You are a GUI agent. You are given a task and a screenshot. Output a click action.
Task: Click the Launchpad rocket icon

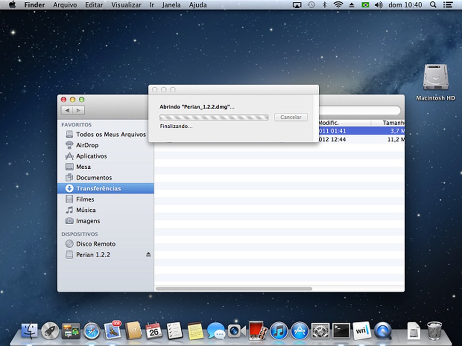pyautogui.click(x=50, y=331)
